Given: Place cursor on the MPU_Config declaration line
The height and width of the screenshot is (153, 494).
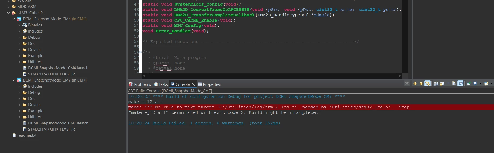Looking at the screenshot, I should 181,26.
